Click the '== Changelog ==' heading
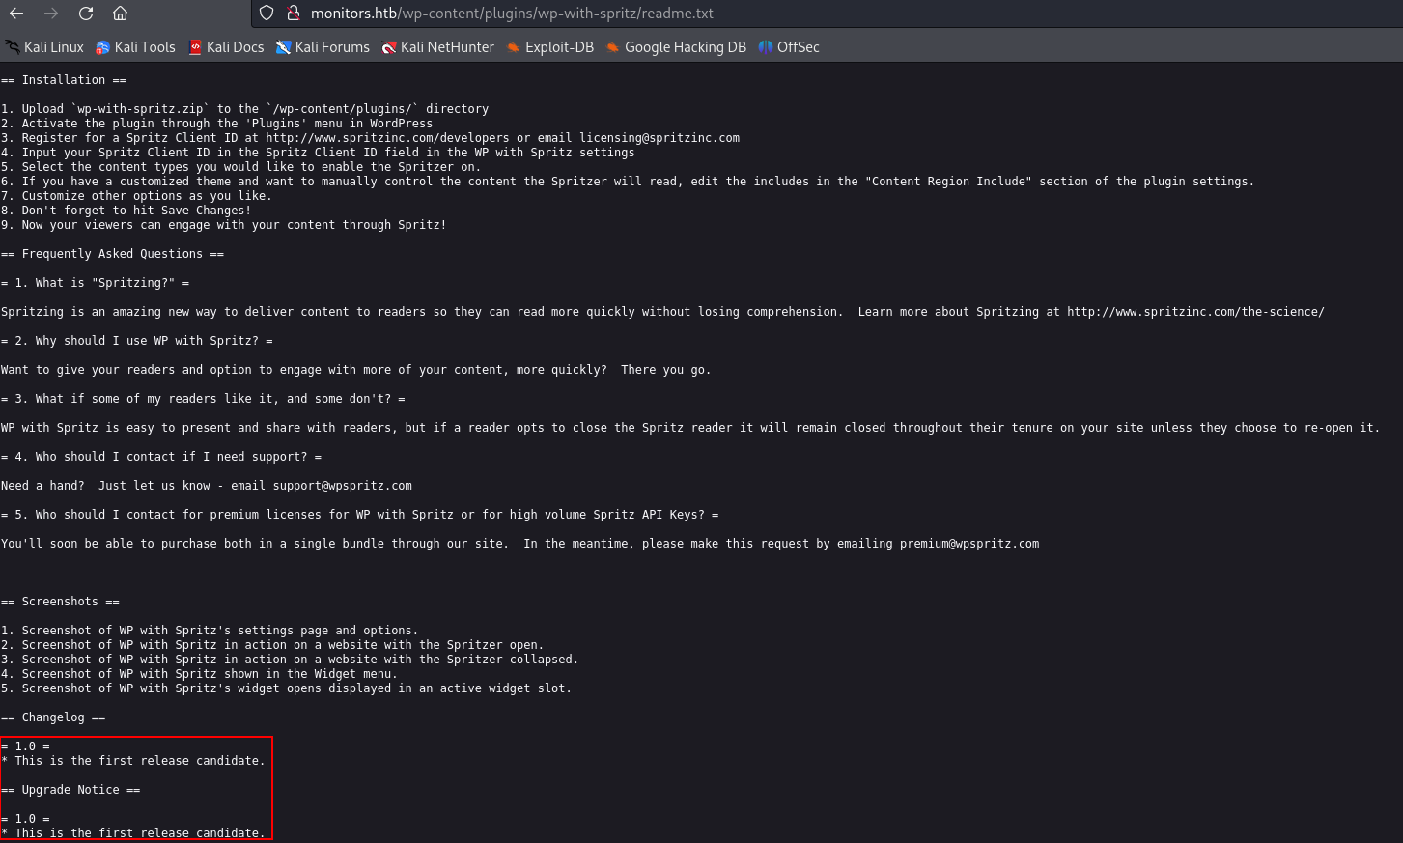 pos(54,717)
